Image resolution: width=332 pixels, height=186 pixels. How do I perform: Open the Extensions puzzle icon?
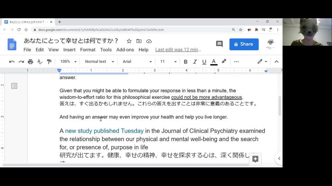click(x=256, y=30)
